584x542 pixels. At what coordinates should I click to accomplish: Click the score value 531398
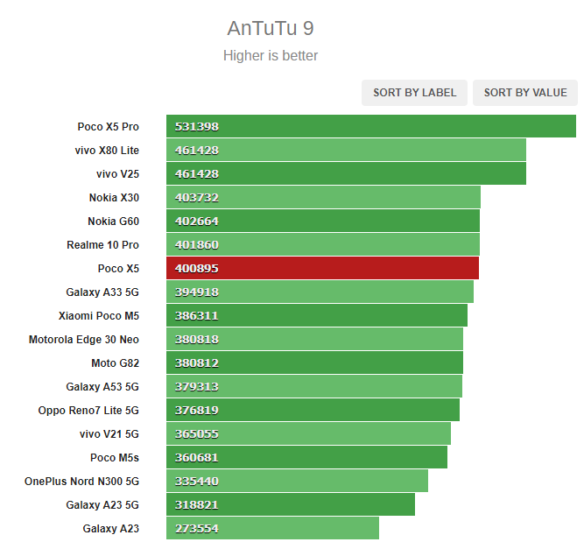point(197,127)
